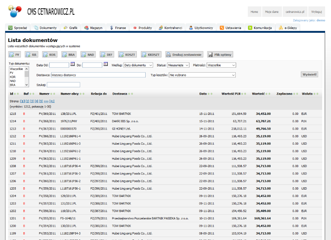Click the calendar icon next to Data Od

[72, 65]
